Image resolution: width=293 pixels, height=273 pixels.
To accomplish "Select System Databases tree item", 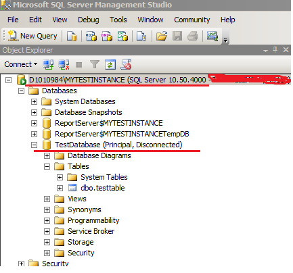I will click(x=85, y=101).
